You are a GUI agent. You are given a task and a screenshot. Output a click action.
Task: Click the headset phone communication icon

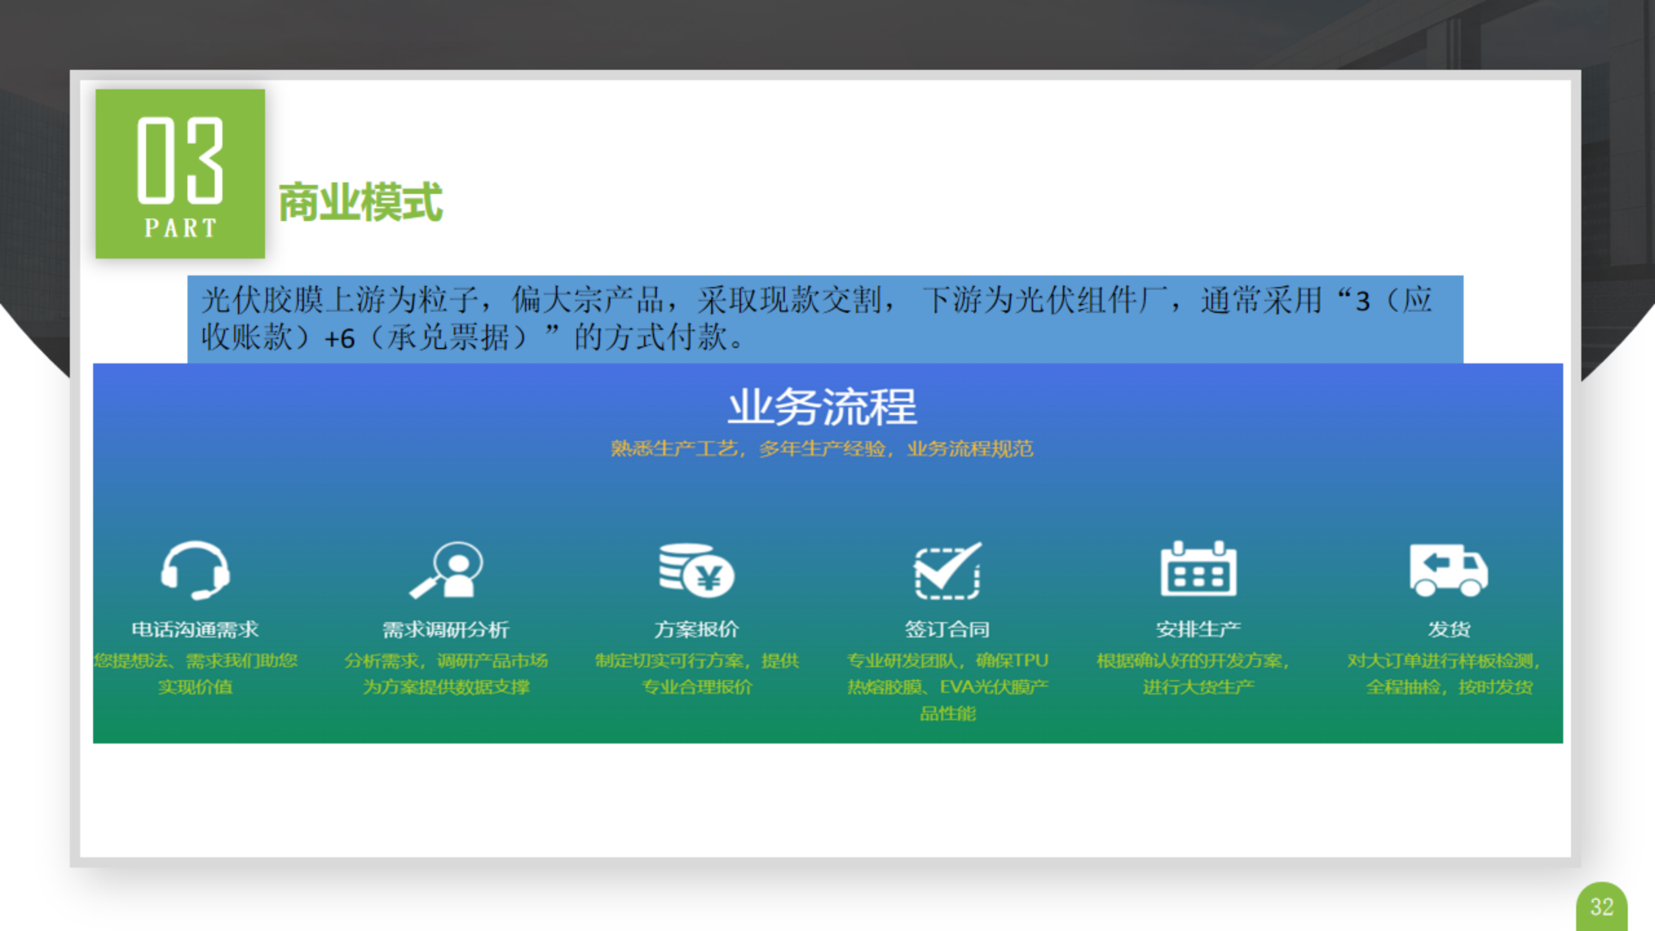tap(195, 570)
